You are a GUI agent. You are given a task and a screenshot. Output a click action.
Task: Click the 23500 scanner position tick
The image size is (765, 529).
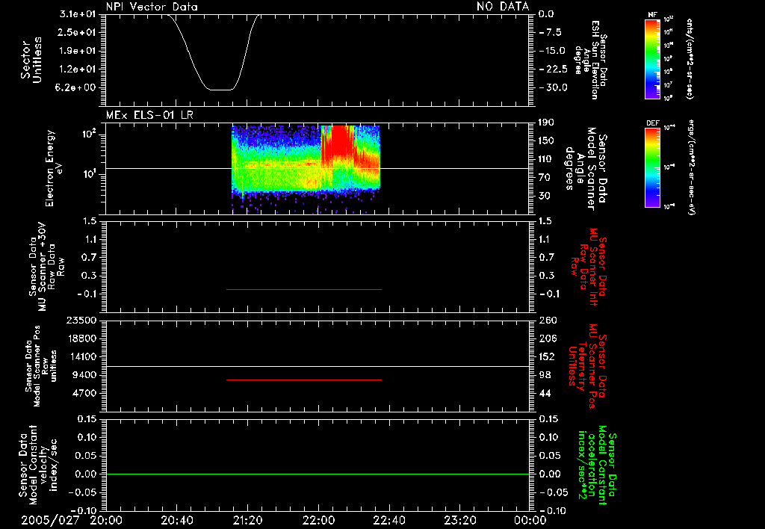[x=82, y=321]
